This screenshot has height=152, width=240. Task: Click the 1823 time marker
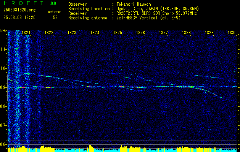72,32
